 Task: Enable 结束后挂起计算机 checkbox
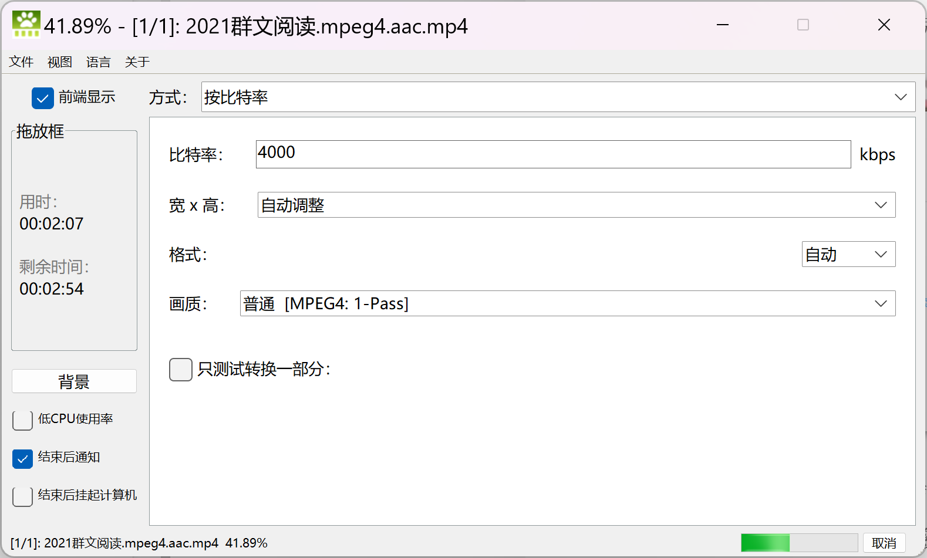[x=22, y=496]
